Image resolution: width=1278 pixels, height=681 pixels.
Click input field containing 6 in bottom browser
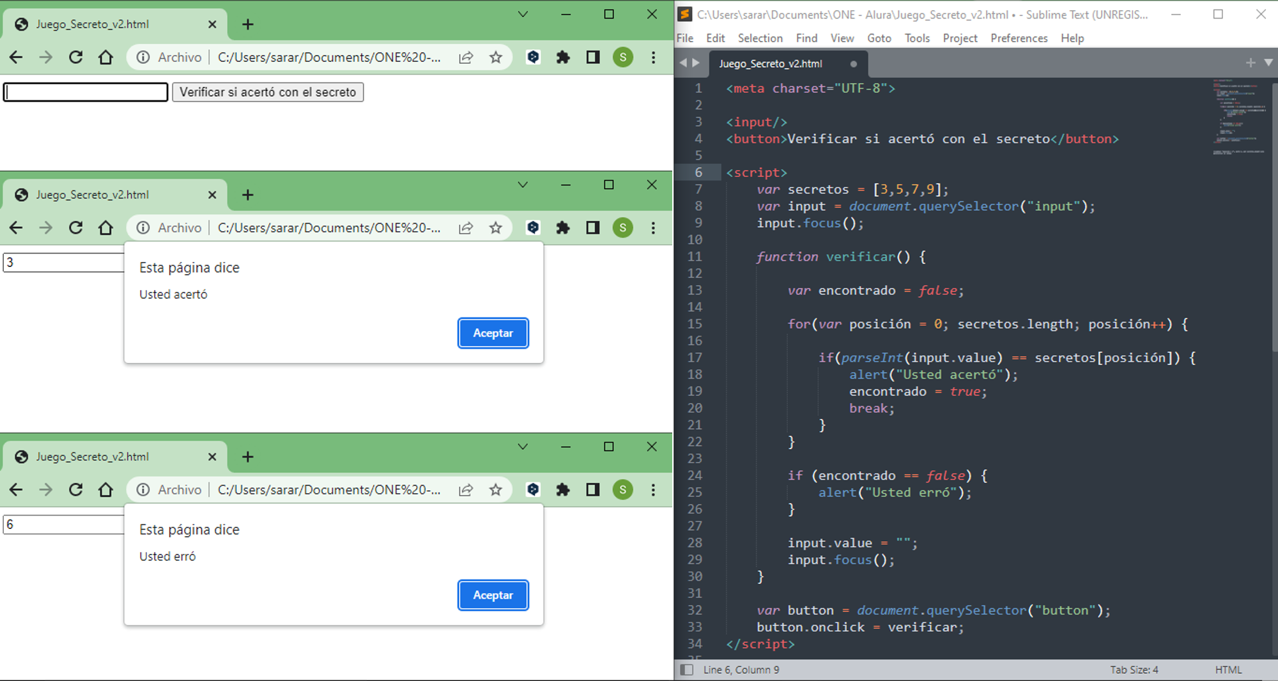click(63, 524)
